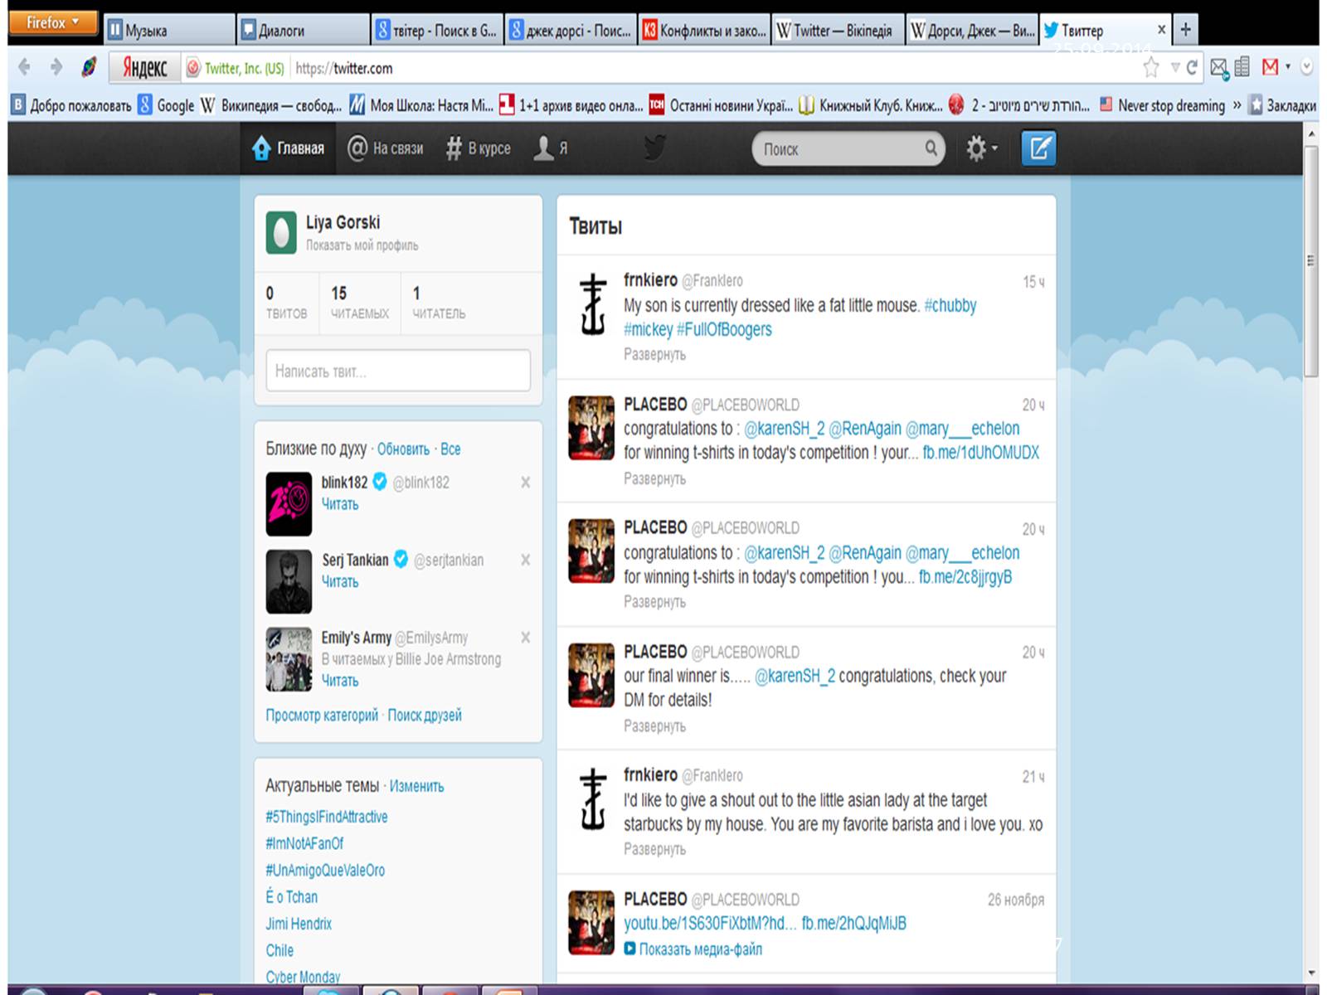Click Serj Tankian avatar image
This screenshot has height=995, width=1327.
coord(289,581)
